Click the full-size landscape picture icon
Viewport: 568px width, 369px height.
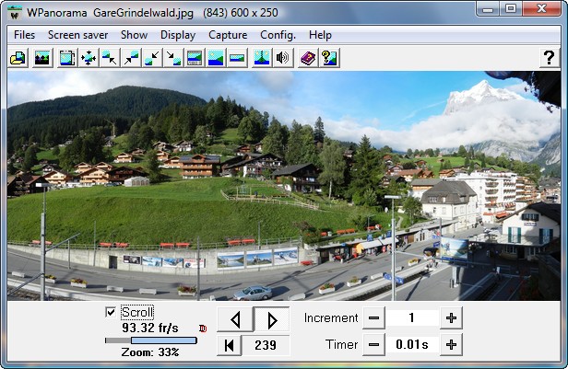216,58
